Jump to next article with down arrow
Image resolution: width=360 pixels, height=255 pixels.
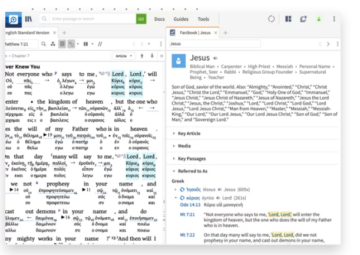(x=152, y=56)
